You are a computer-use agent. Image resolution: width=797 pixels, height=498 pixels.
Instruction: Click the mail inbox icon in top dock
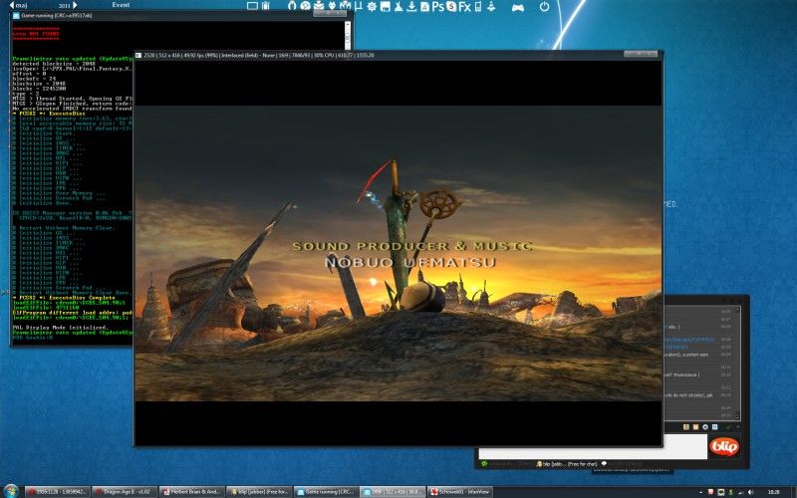click(319, 6)
